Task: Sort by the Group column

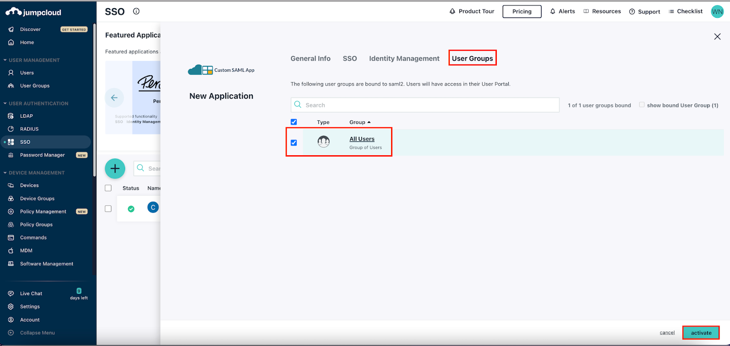Action: (360, 122)
